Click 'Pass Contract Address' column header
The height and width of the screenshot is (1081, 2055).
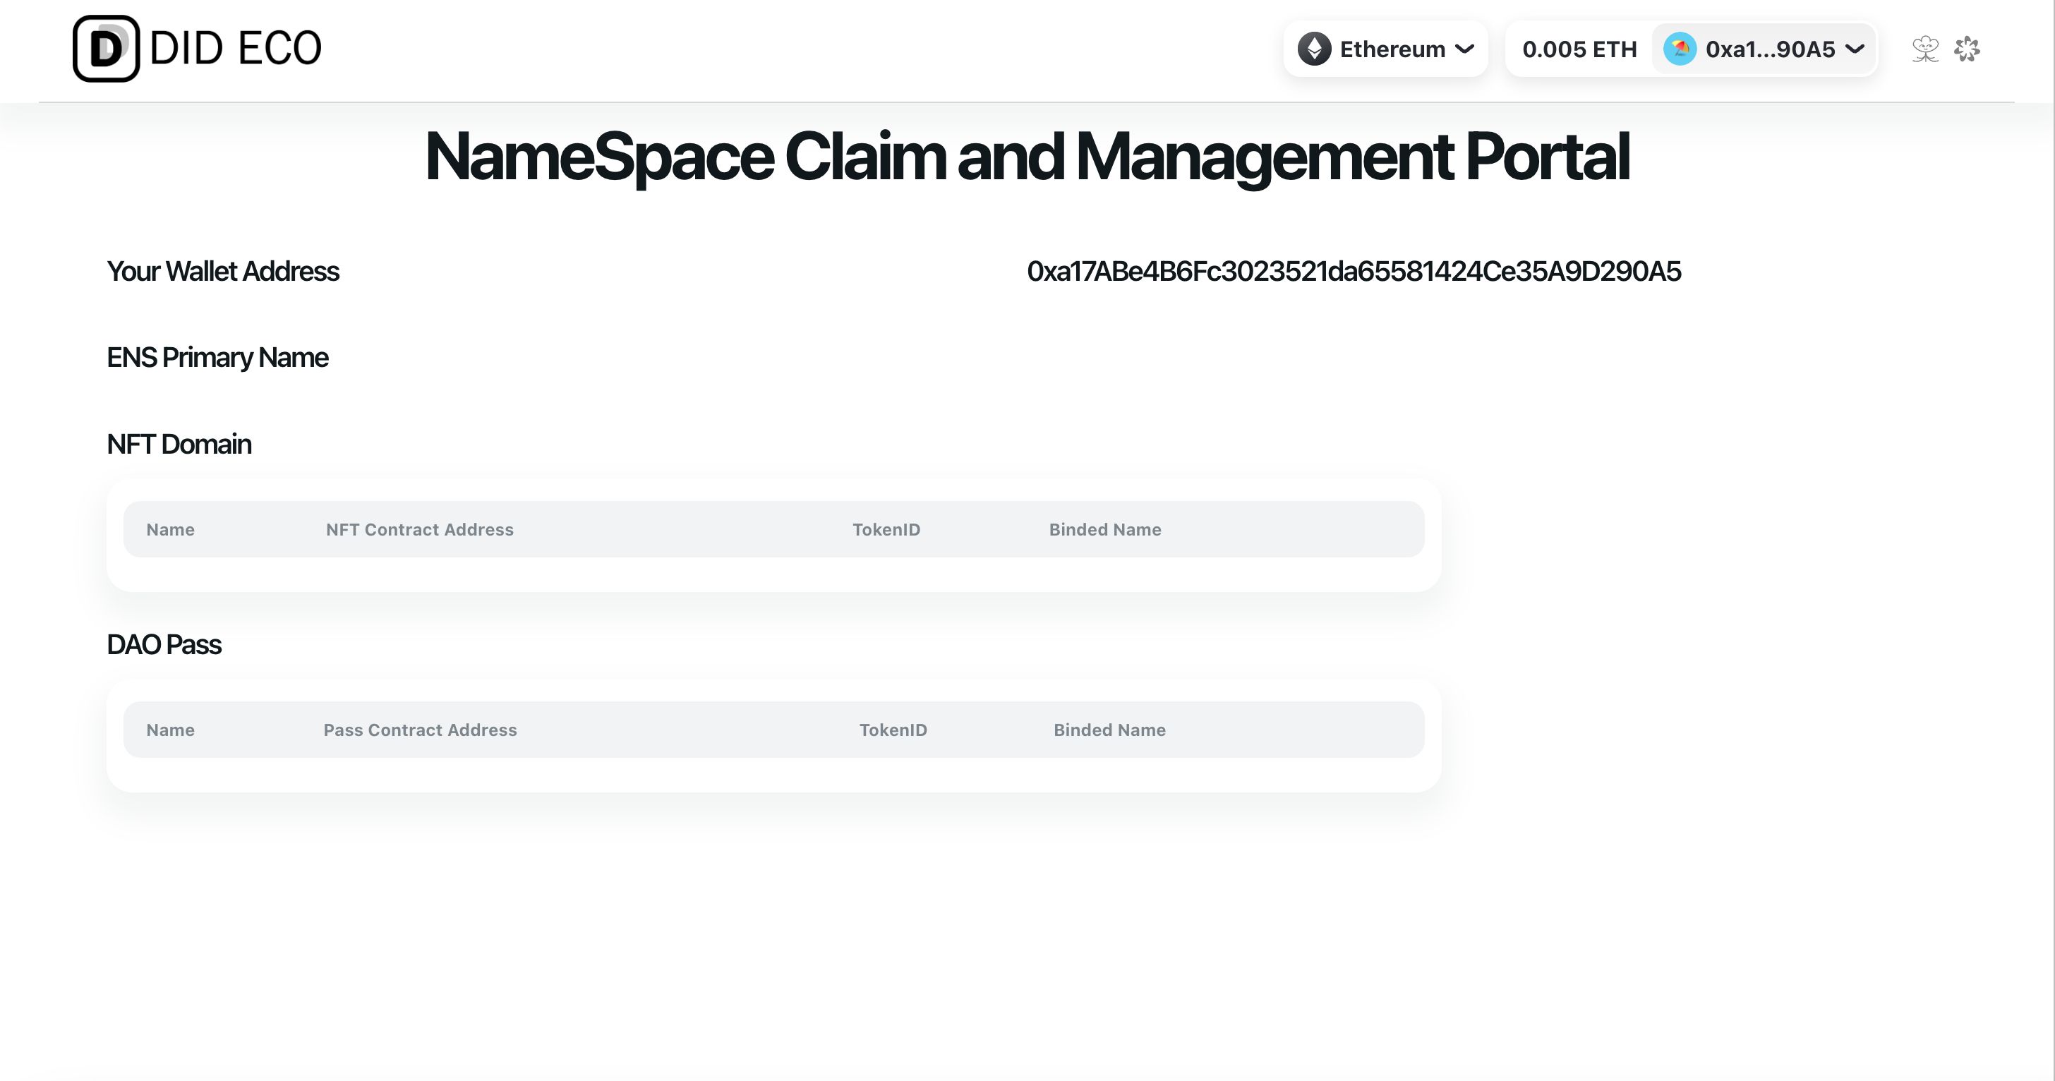[420, 730]
